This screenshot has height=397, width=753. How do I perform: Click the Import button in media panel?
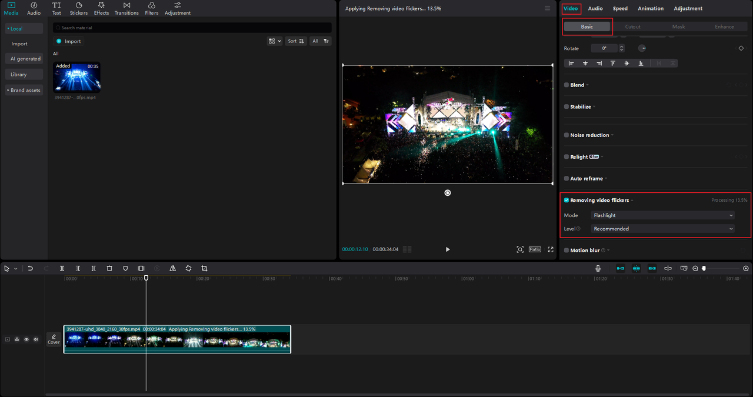pos(69,41)
